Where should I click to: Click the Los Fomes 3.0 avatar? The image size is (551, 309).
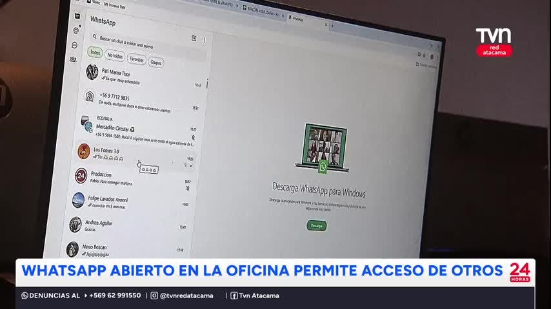(84, 151)
